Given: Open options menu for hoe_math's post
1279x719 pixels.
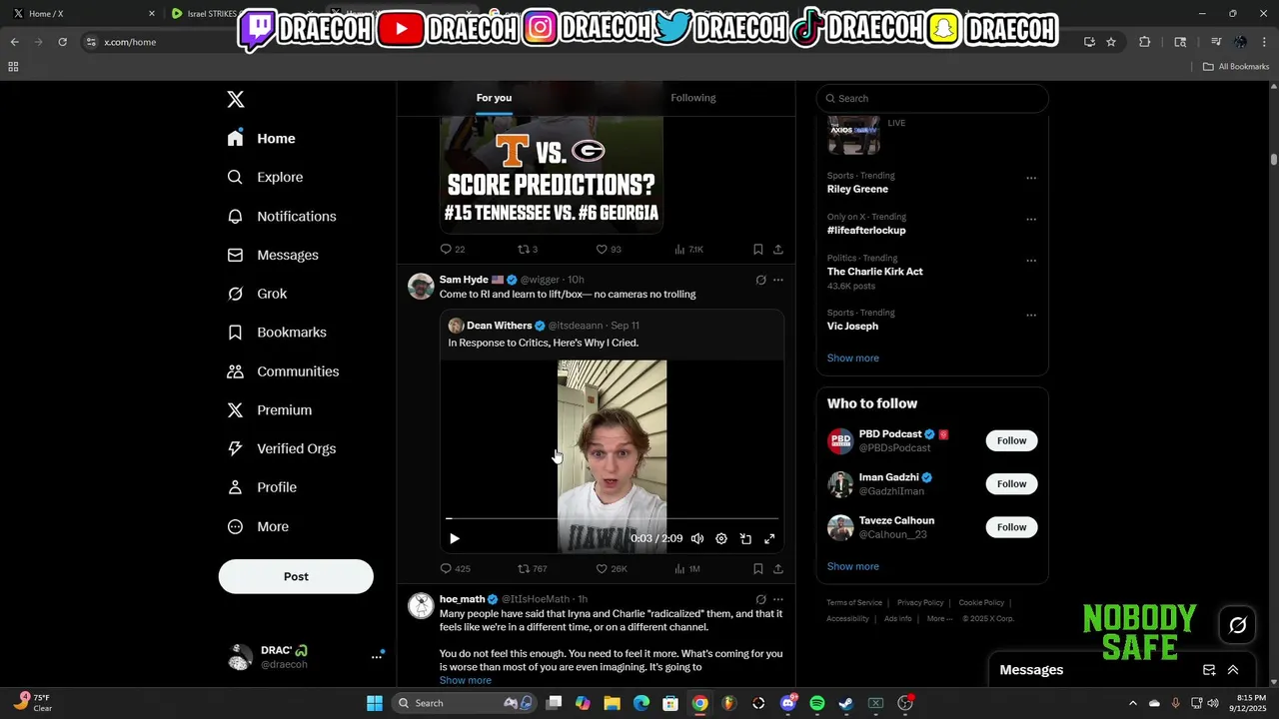Looking at the screenshot, I should point(778,599).
